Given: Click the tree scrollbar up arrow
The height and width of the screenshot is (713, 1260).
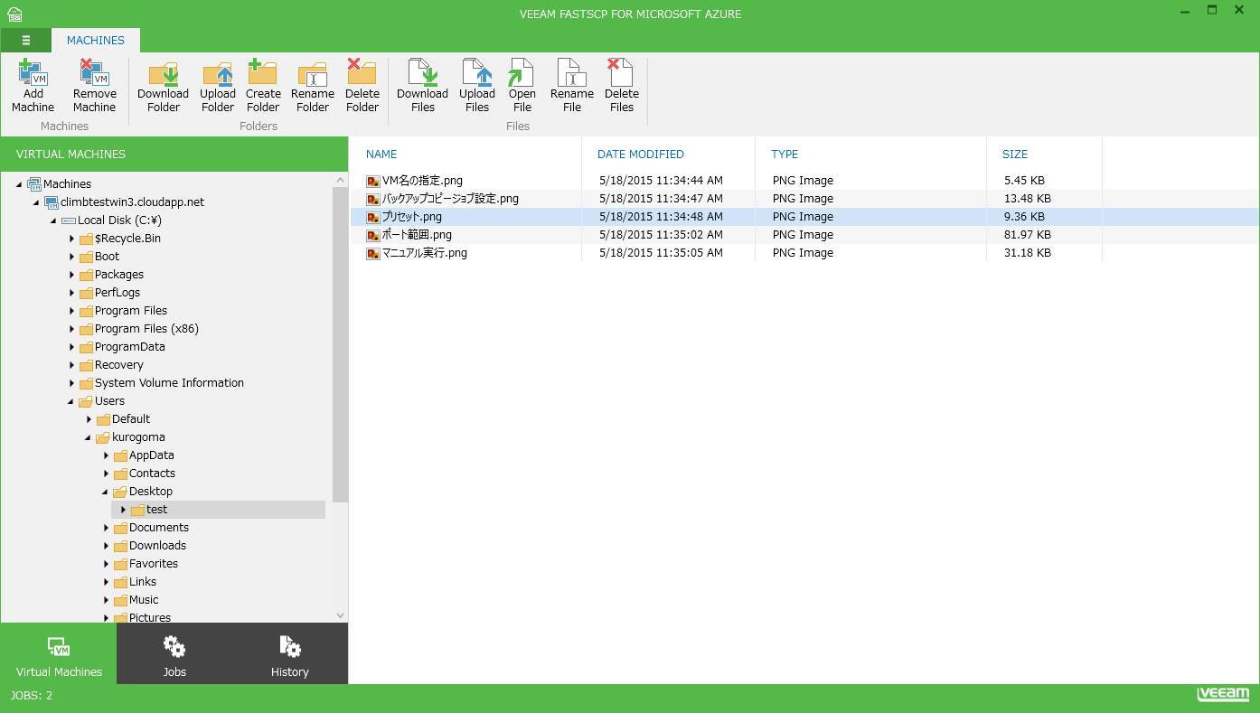Looking at the screenshot, I should coord(340,180).
